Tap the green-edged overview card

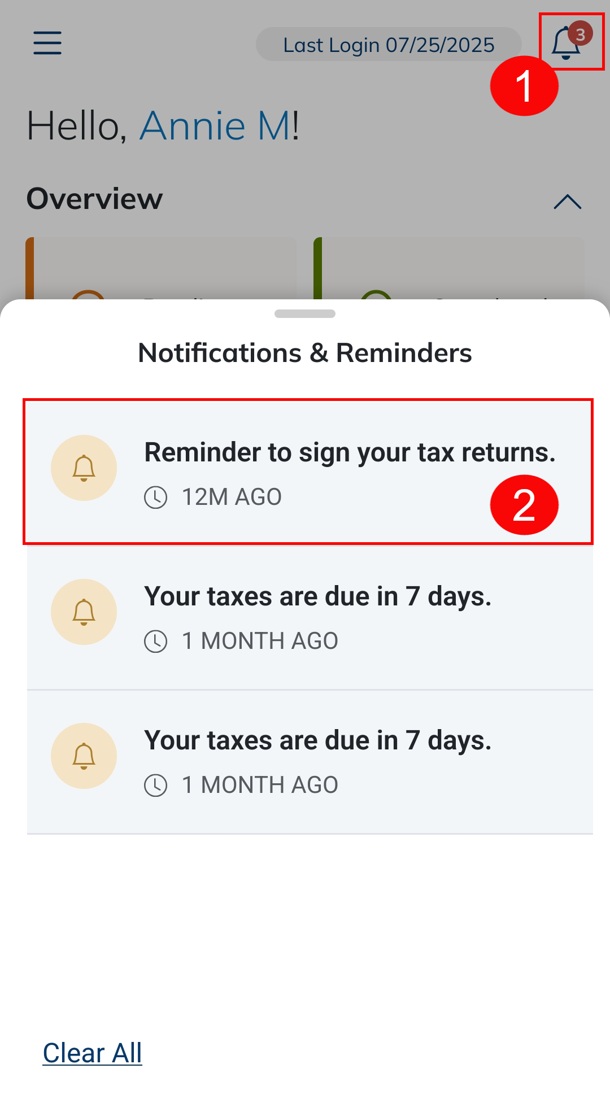coord(449,269)
